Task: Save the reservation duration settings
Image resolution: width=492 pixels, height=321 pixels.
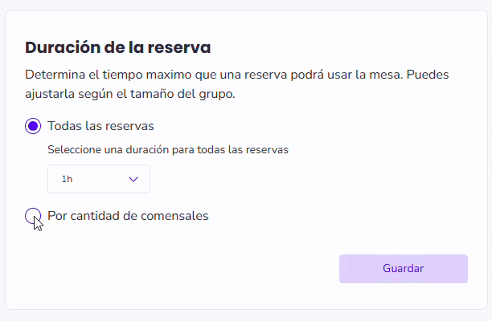Action: click(x=403, y=269)
